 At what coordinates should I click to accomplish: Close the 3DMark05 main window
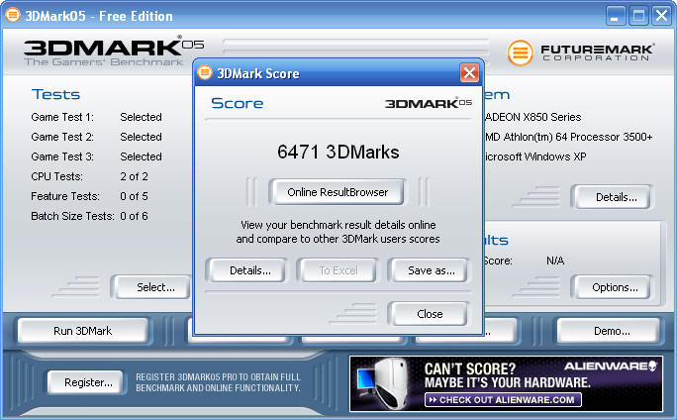[x=661, y=17]
